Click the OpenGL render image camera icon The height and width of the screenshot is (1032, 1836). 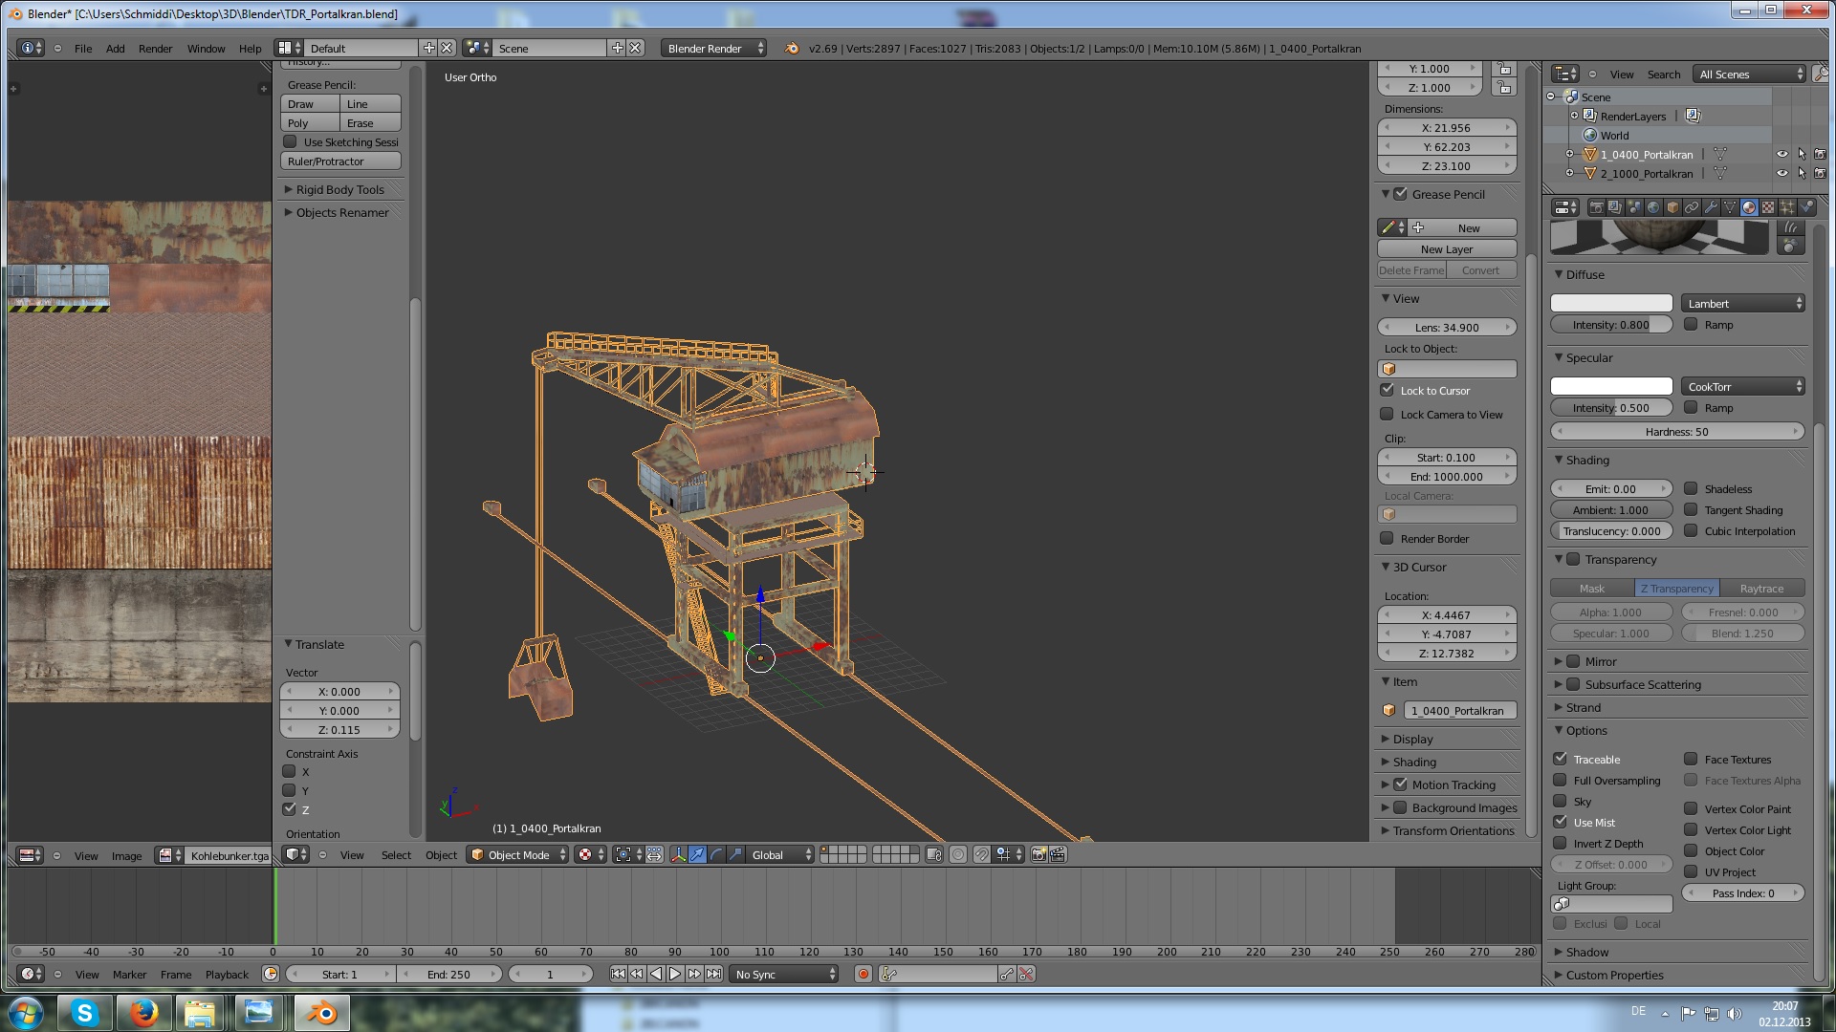[x=1038, y=855]
